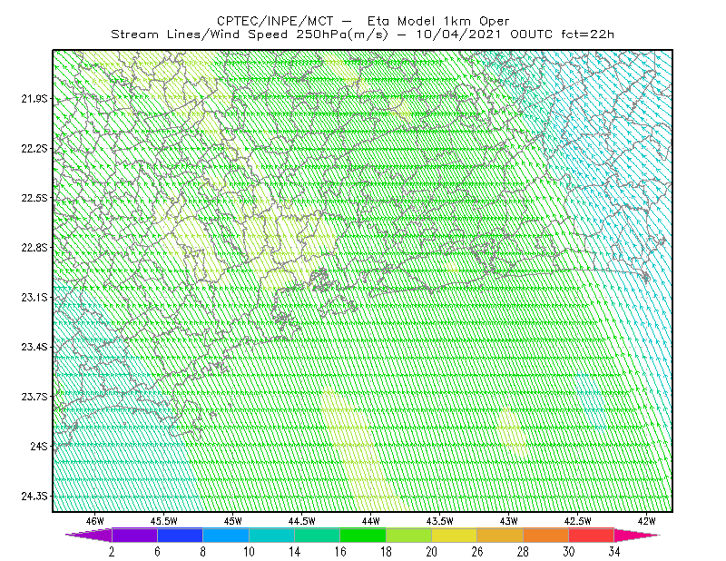
Task: Click the '24S' latitude label
Action: (x=39, y=446)
